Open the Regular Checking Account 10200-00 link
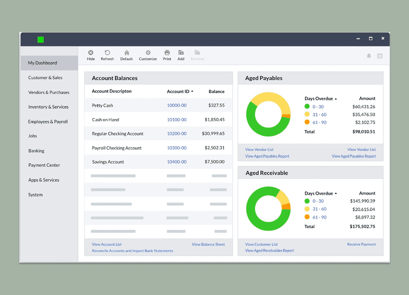409x295 pixels. tap(176, 133)
